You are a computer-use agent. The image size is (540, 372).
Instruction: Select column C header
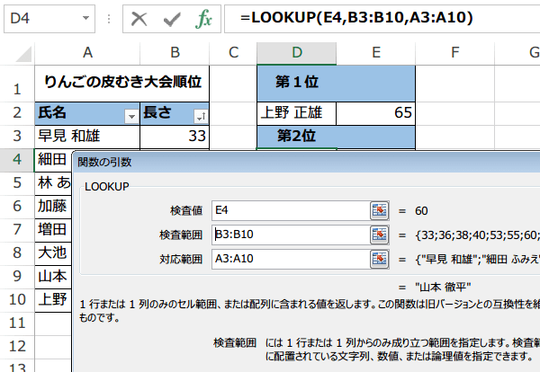[233, 53]
